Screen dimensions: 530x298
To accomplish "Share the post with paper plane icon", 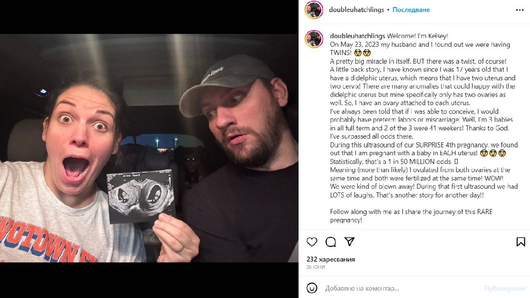I will (x=349, y=242).
